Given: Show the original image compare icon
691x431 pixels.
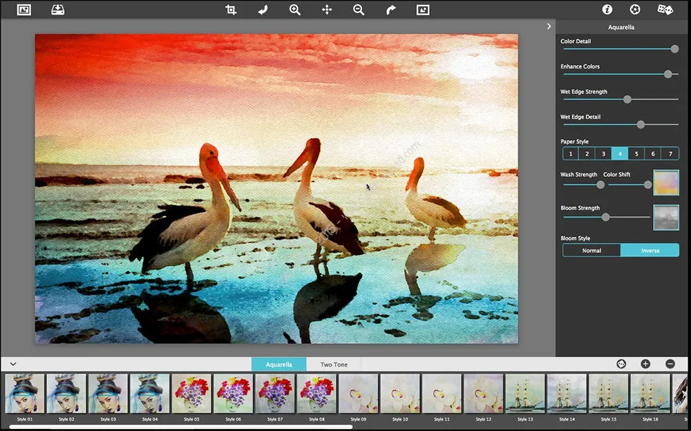Looking at the screenshot, I should pyautogui.click(x=423, y=10).
